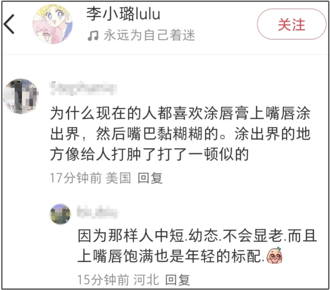
Task: Tap the 17分钟前 timestamp
Action: [x=76, y=178]
